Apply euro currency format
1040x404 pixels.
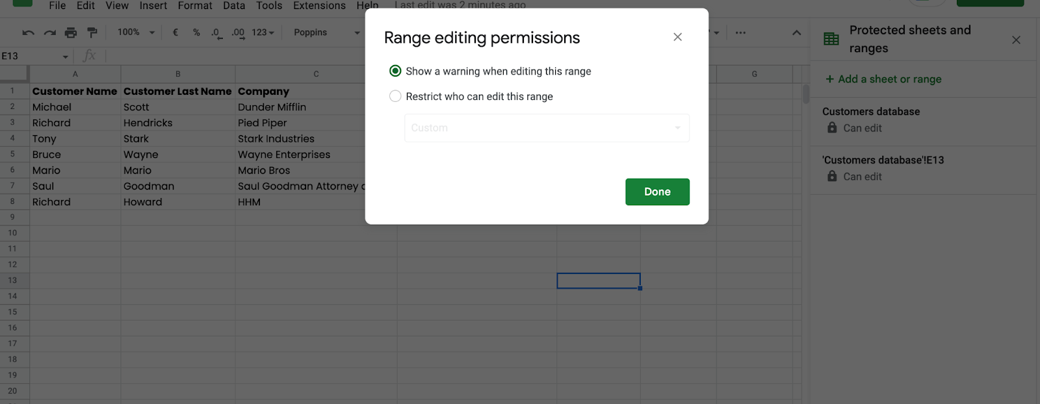coord(175,32)
